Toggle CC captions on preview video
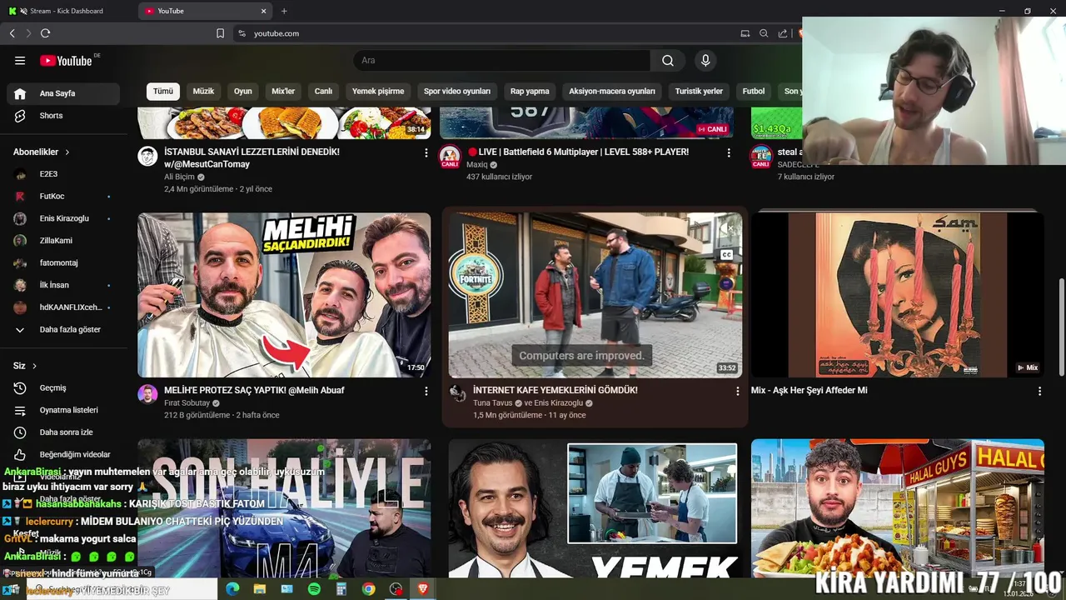This screenshot has width=1066, height=600. pos(727,255)
